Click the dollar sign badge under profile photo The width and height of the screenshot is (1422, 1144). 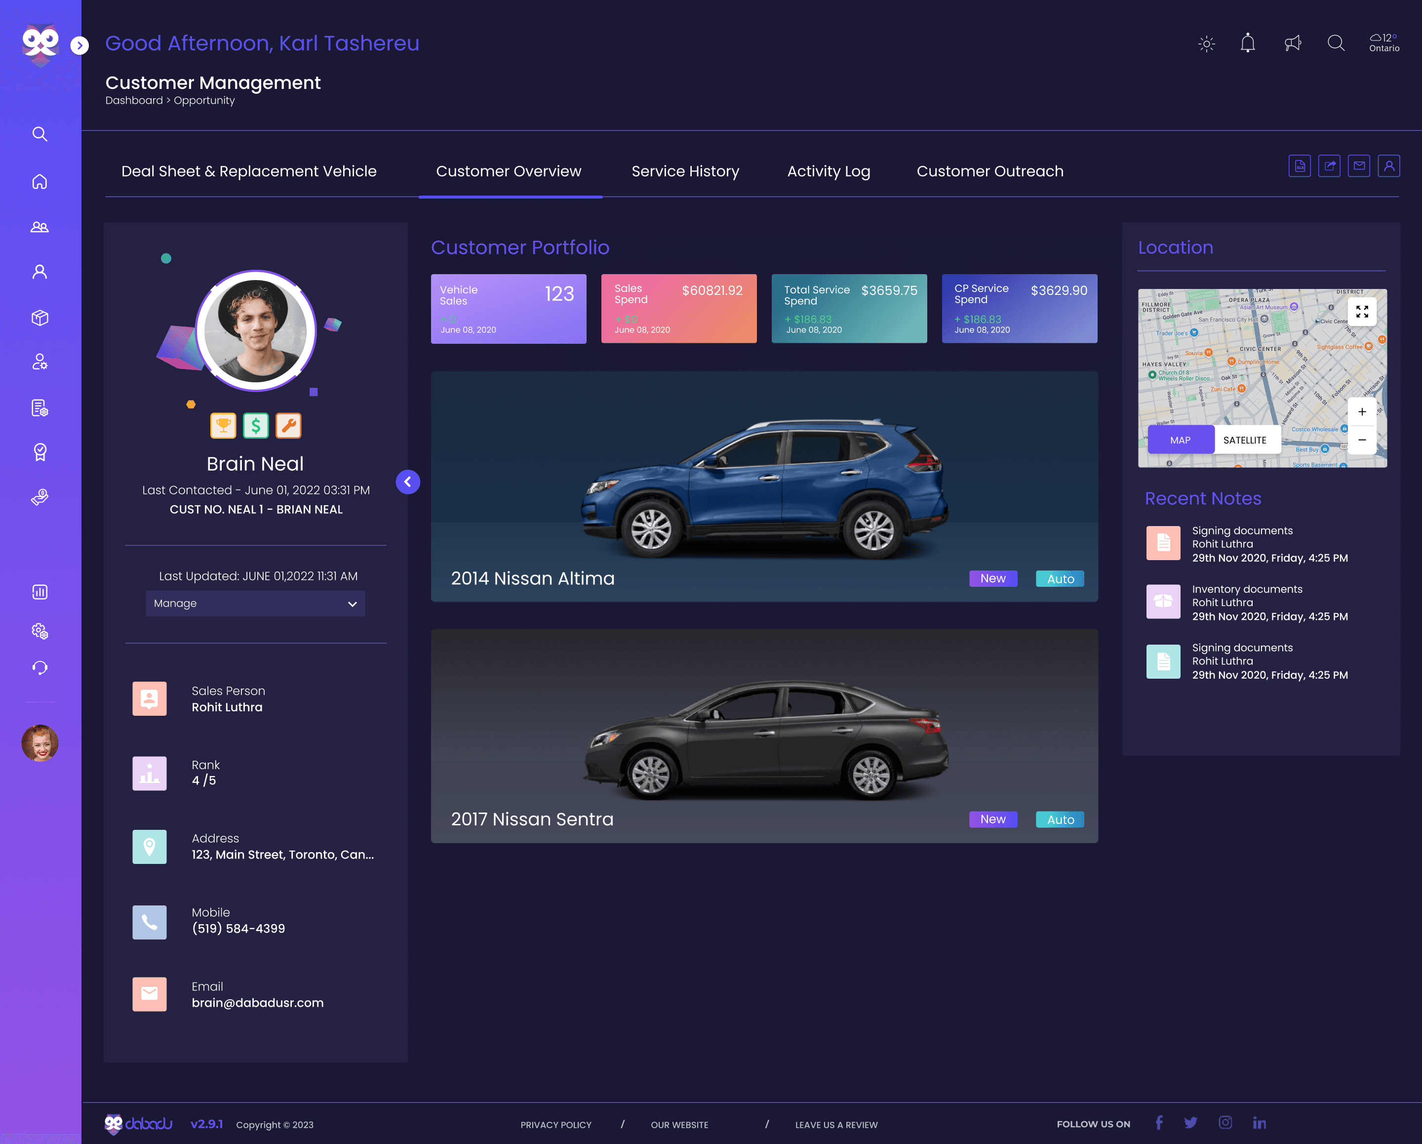[256, 425]
